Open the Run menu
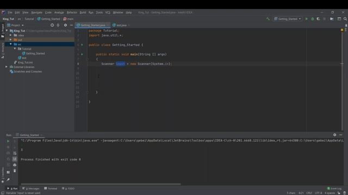The height and width of the screenshot is (195, 348). [x=91, y=12]
